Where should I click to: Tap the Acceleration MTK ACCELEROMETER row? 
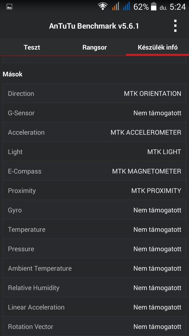94,133
